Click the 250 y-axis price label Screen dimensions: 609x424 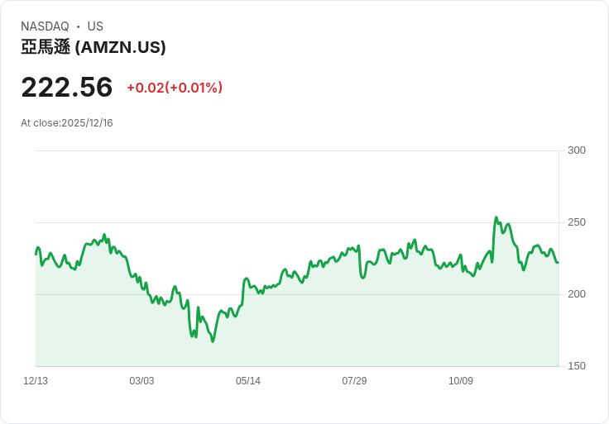tap(577, 222)
